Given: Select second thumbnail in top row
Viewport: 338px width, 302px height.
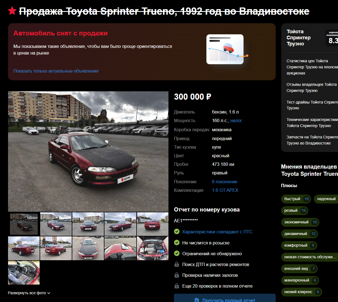Looking at the screenshot, I should 56,224.
